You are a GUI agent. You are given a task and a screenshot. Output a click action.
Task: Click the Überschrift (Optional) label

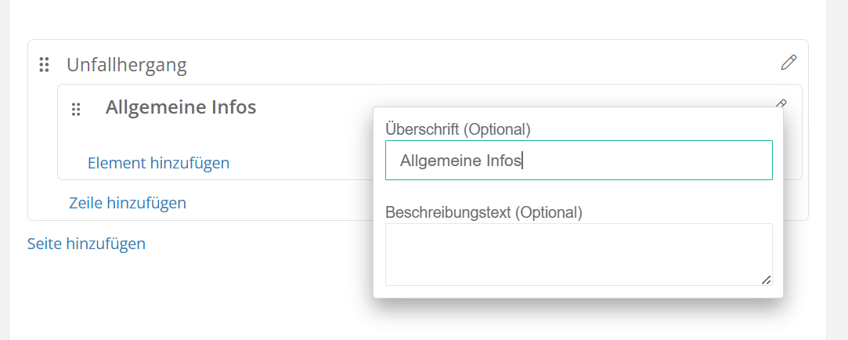coord(458,128)
